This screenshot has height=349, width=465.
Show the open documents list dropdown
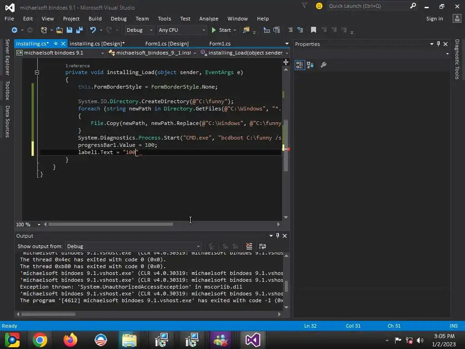pyautogui.click(x=287, y=44)
